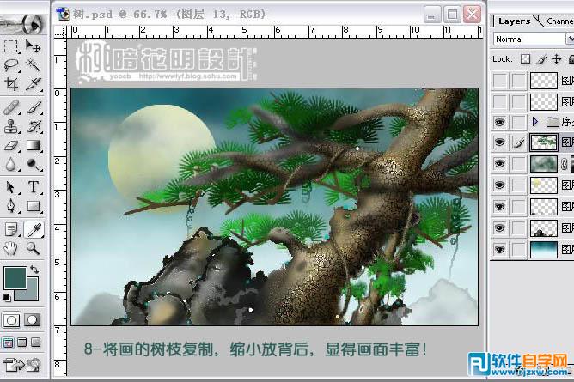Select the Hand tool
The height and width of the screenshot is (382, 574).
(x=11, y=248)
